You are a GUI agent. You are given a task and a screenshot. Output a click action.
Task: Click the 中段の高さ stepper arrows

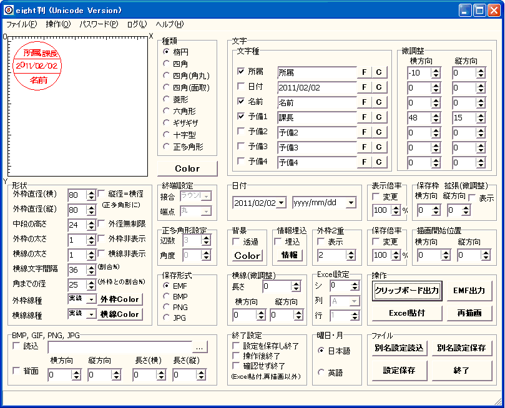coord(92,225)
